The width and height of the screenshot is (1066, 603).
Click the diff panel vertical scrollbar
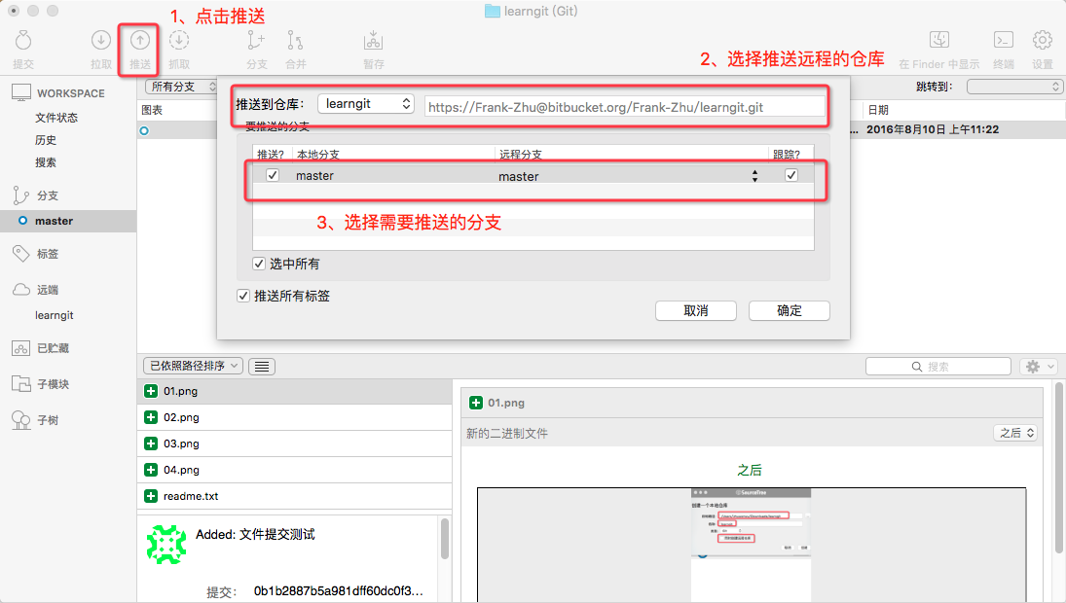click(x=1058, y=469)
